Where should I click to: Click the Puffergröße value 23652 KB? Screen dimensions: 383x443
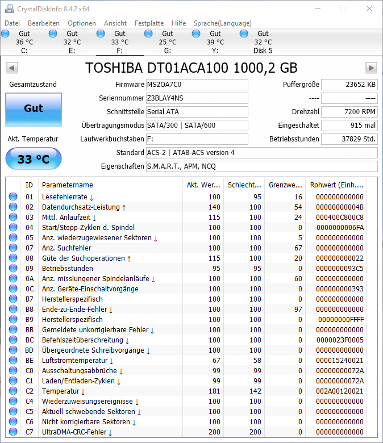[x=349, y=85]
